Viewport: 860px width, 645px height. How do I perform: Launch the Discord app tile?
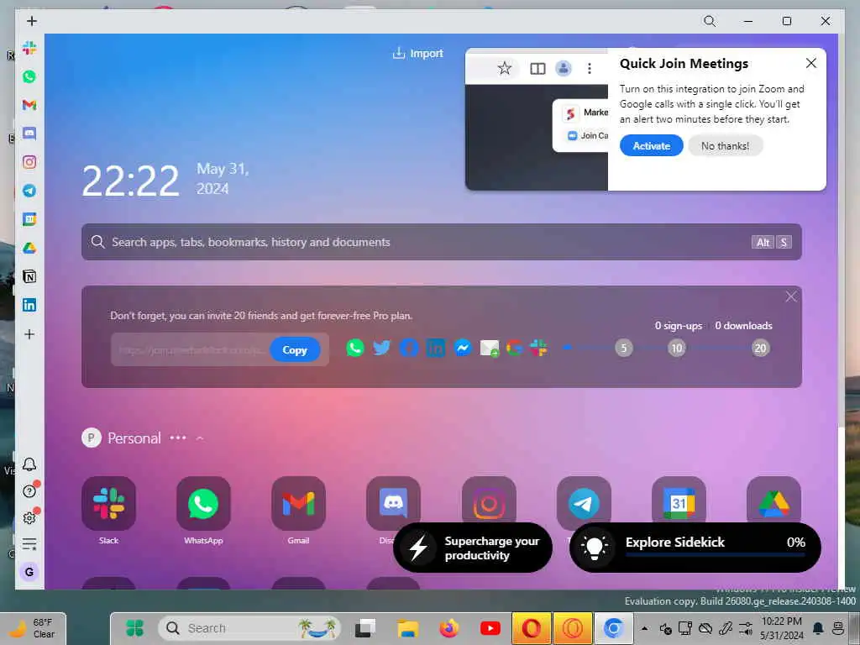pyautogui.click(x=393, y=501)
